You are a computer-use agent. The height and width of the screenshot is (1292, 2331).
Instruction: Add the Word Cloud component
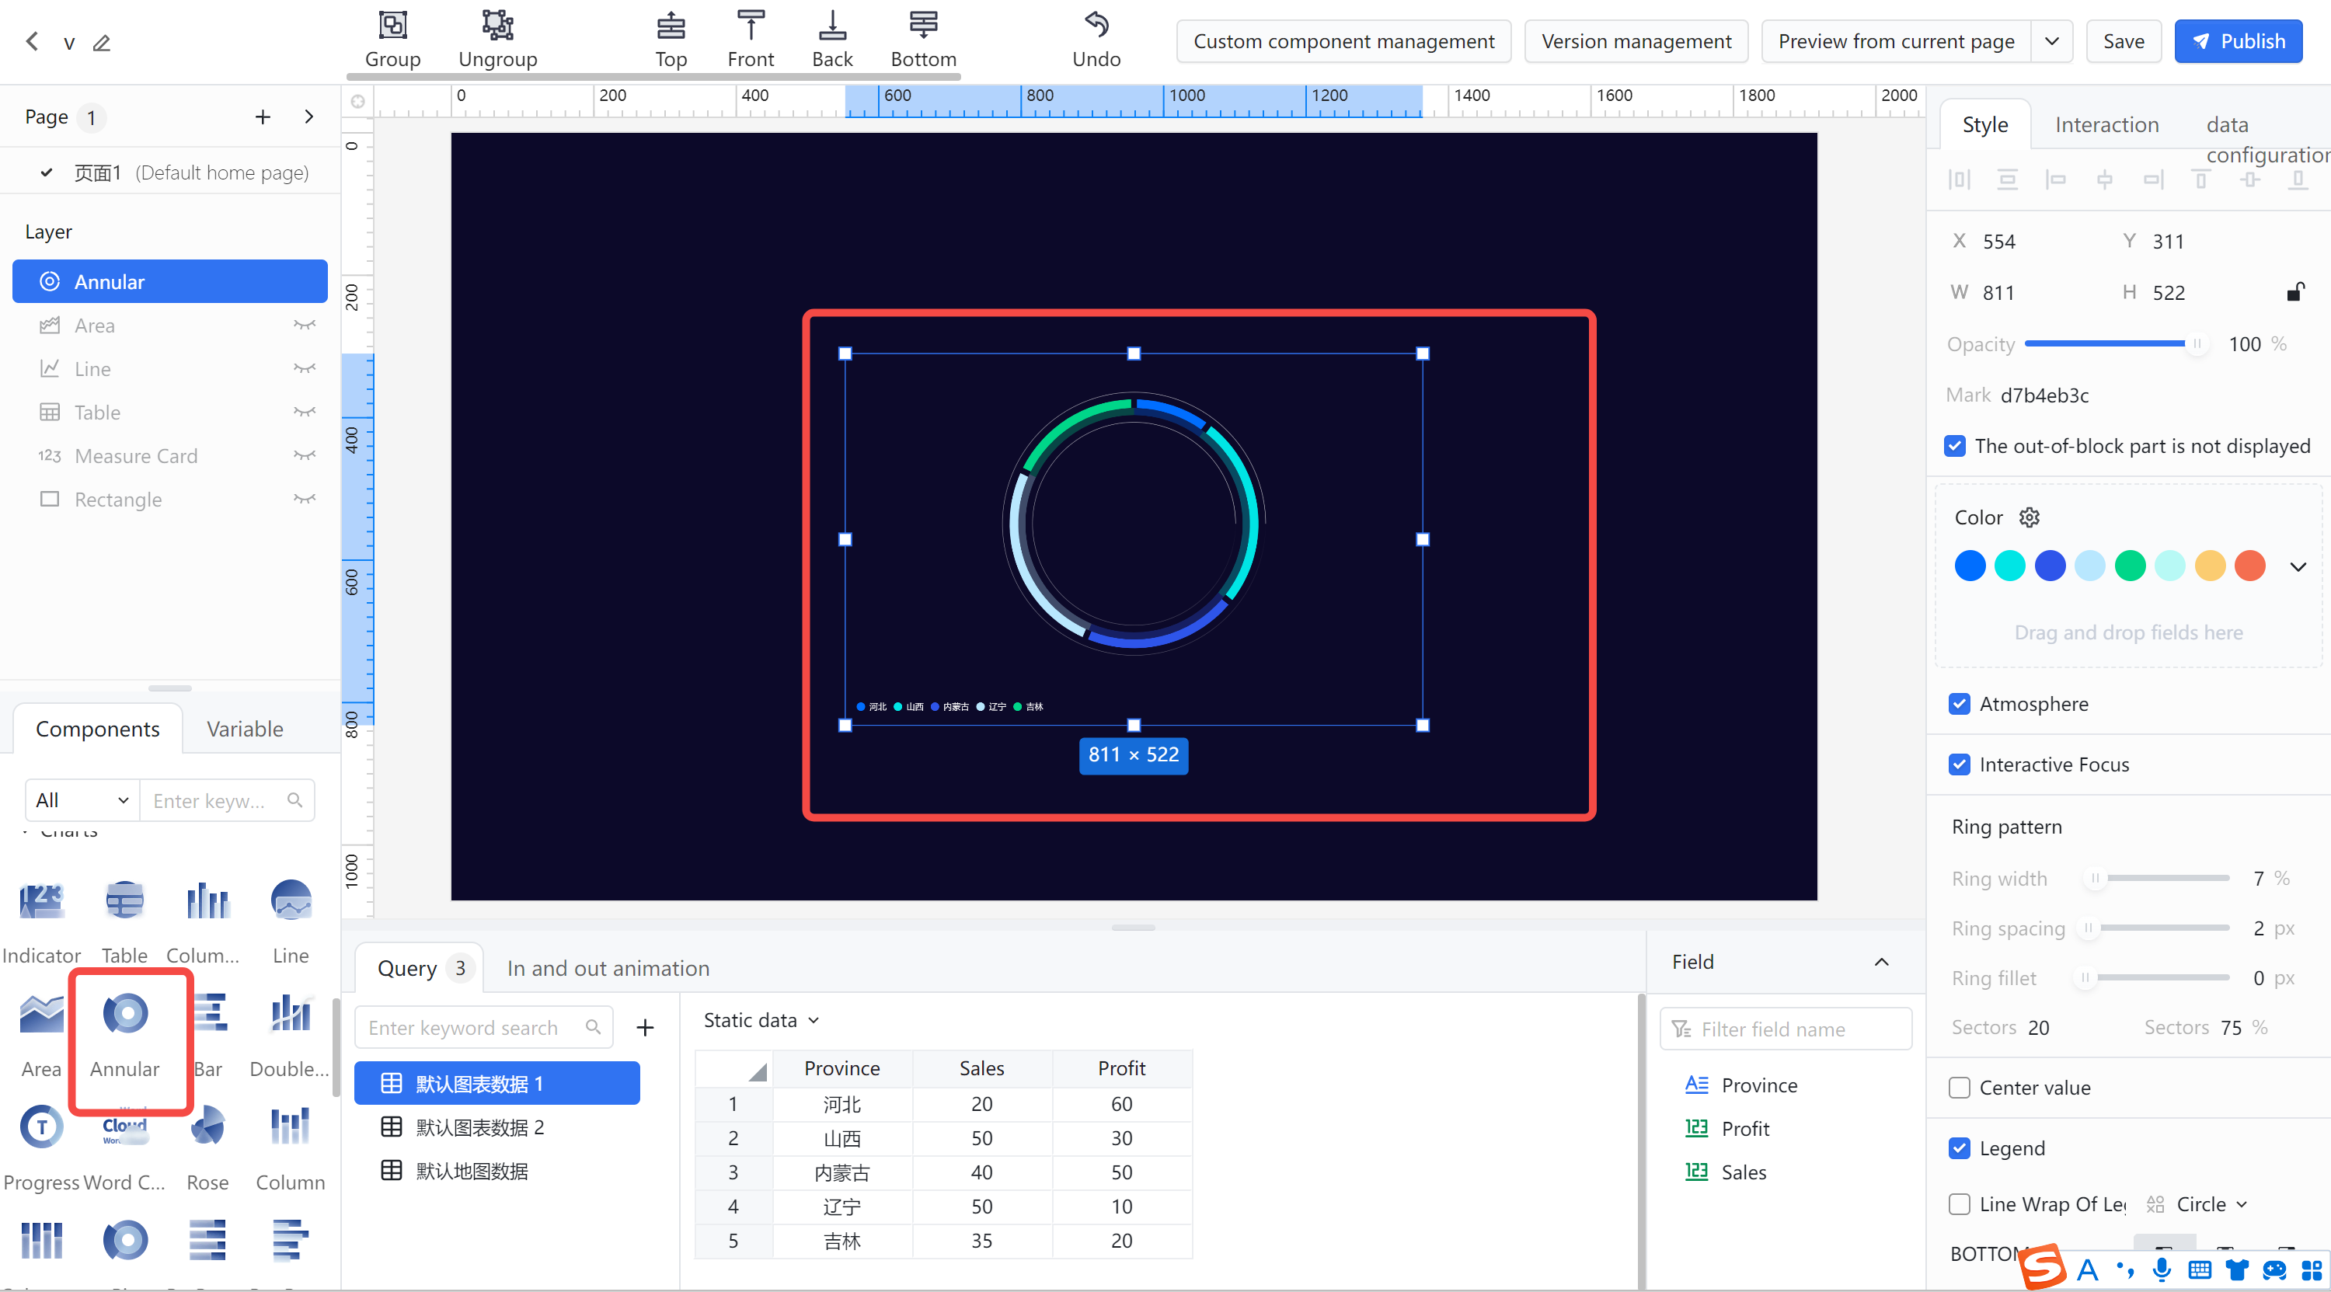tap(125, 1148)
